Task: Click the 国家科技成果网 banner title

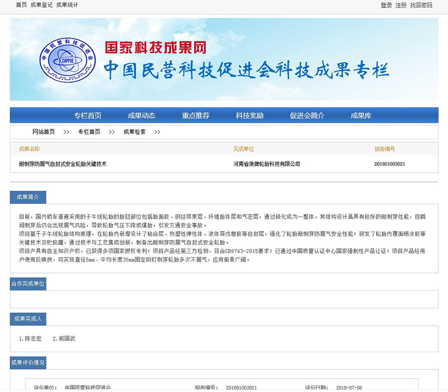Action: pos(156,47)
